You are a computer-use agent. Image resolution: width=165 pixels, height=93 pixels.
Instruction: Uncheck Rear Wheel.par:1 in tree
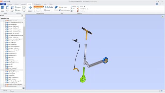click(x=6, y=24)
